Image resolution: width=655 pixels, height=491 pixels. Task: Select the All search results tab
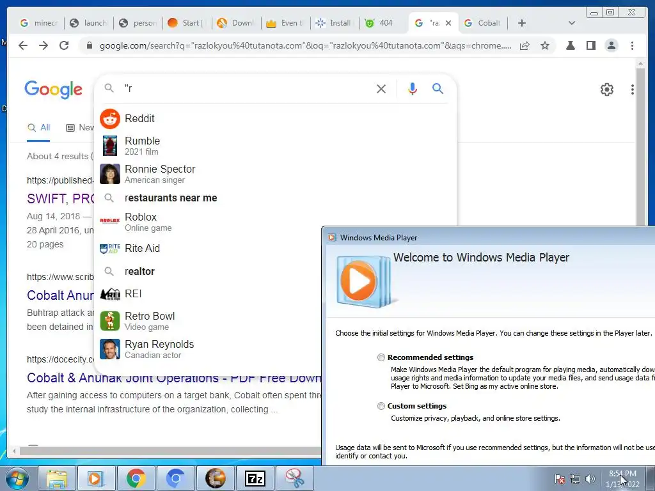coord(38,127)
